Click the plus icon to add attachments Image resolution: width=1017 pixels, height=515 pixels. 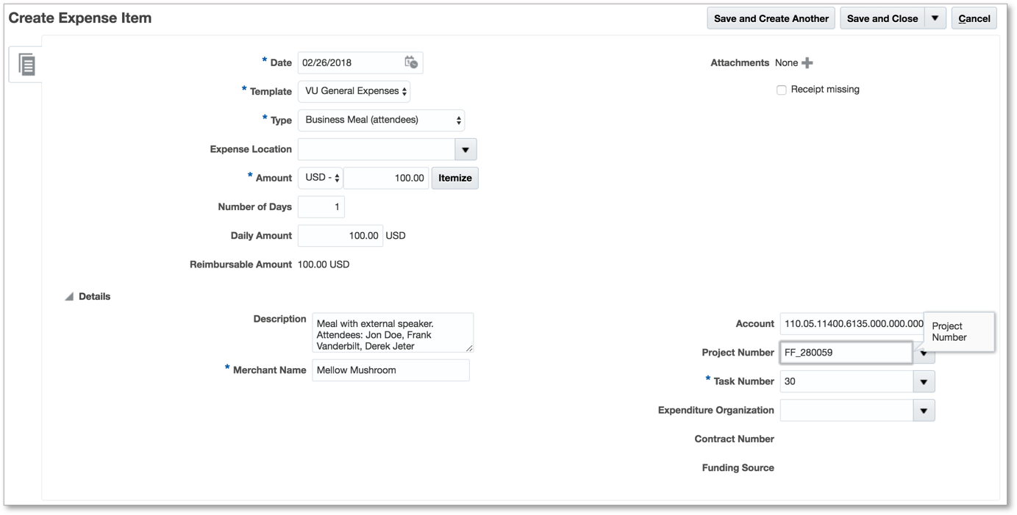coord(807,63)
